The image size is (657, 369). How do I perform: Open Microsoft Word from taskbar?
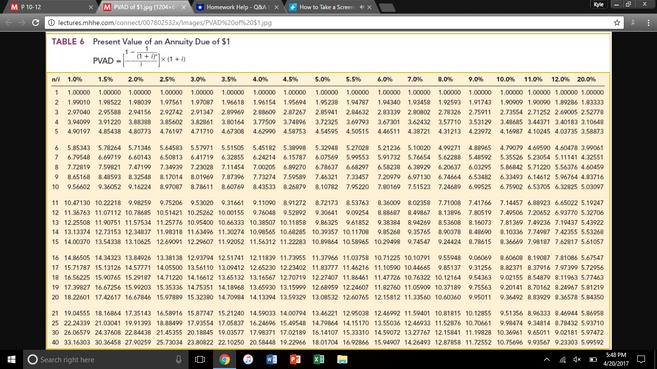(271, 359)
